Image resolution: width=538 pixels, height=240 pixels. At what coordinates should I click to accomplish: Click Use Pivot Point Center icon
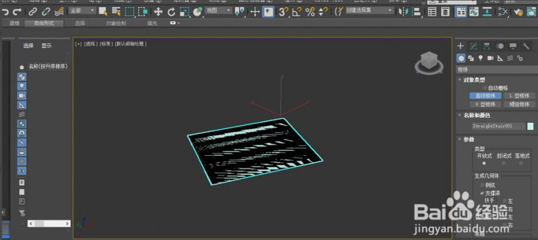click(239, 12)
